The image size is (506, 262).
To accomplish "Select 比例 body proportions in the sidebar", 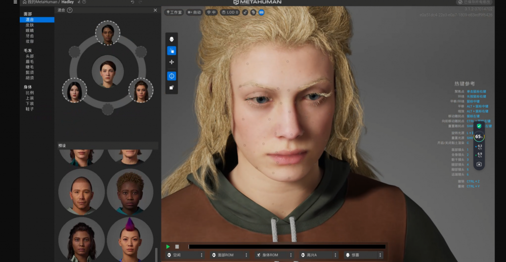I will tap(30, 93).
